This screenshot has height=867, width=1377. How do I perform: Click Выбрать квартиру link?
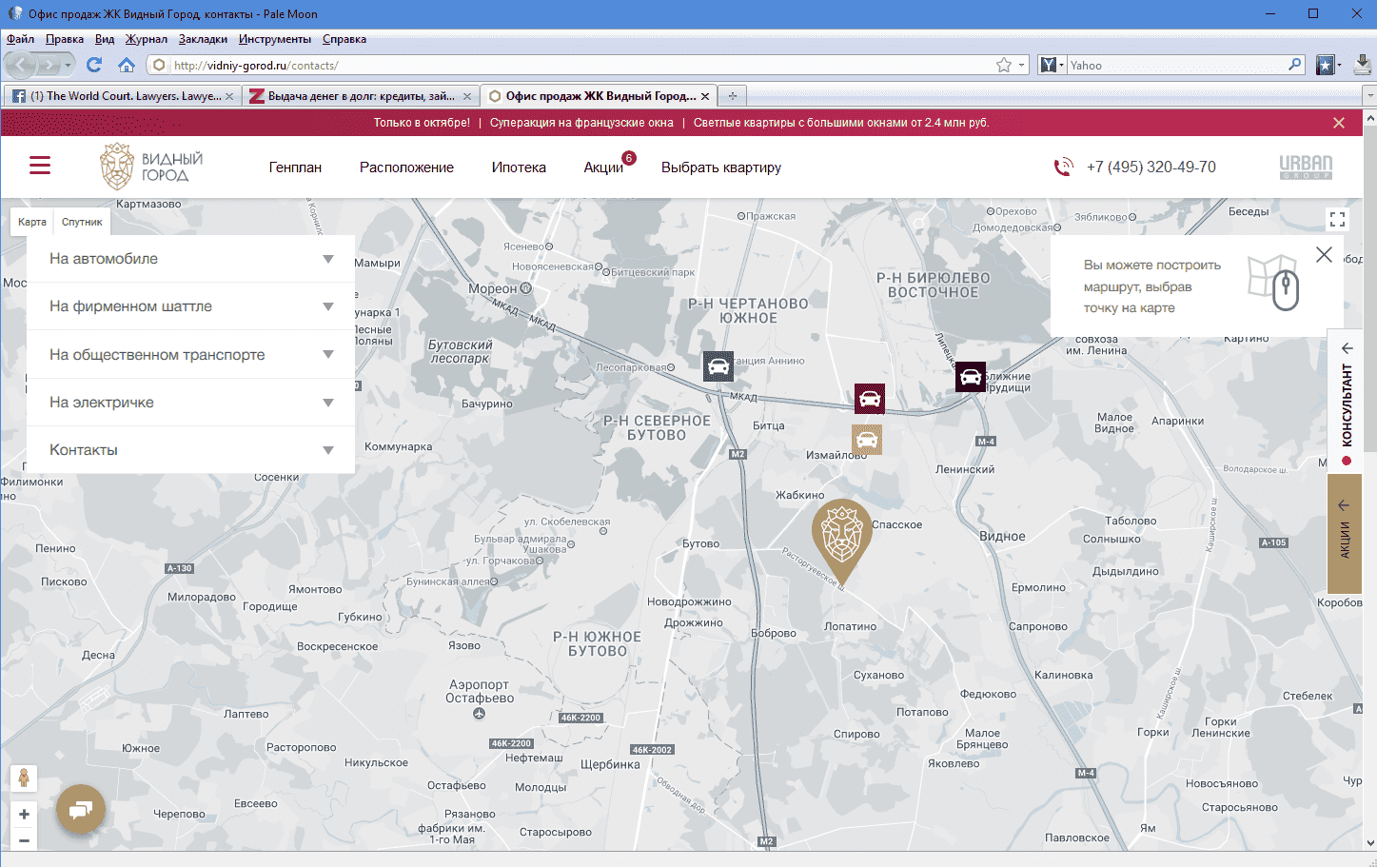coord(721,167)
